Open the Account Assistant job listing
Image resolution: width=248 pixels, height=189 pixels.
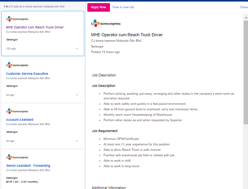coord(20,120)
